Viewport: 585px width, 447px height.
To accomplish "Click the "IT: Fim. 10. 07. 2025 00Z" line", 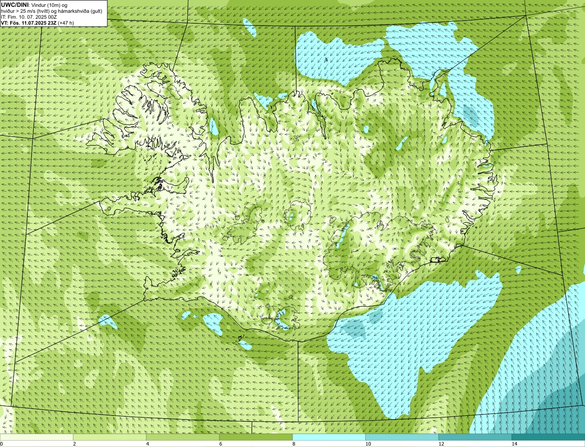I will 29,17.
